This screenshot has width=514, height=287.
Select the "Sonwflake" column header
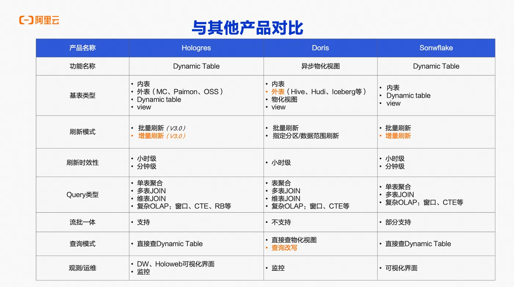(x=436, y=48)
